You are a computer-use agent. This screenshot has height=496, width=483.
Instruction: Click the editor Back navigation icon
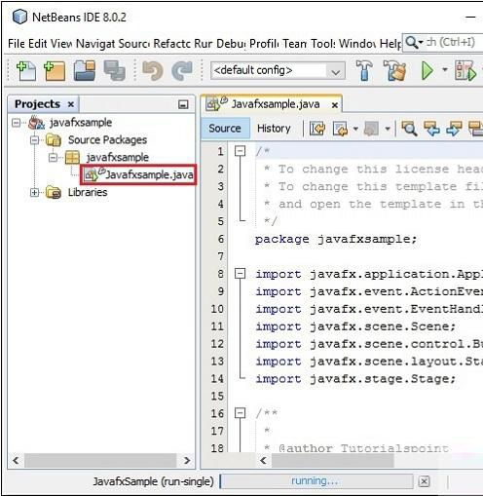(x=340, y=129)
